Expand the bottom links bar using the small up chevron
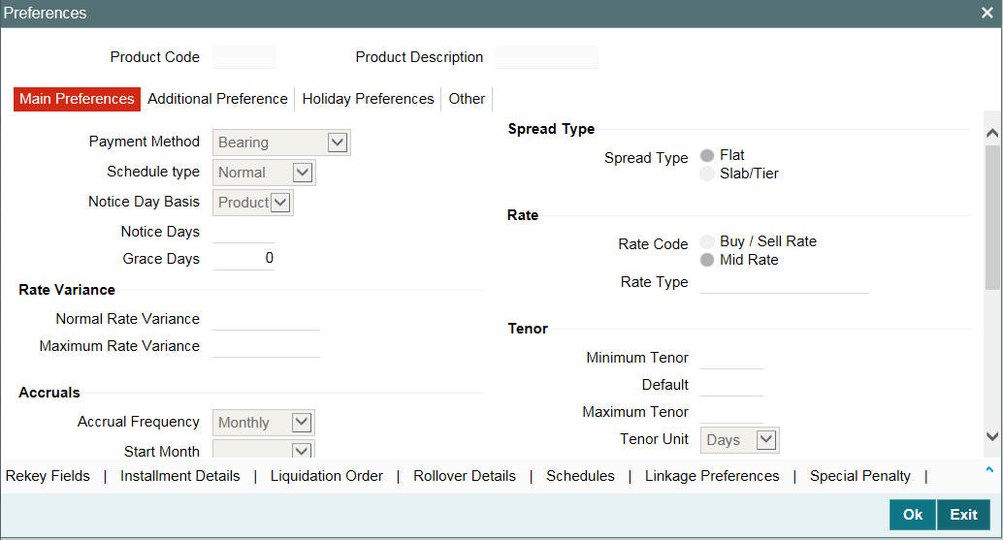Image resolution: width=1003 pixels, height=540 pixels. 989,469
